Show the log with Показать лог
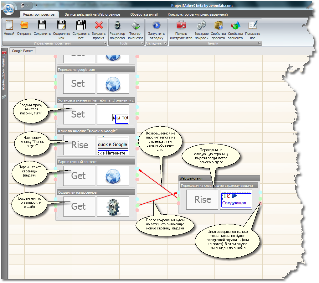Image resolution: width=319 pixels, height=283 pixels. pos(252,25)
